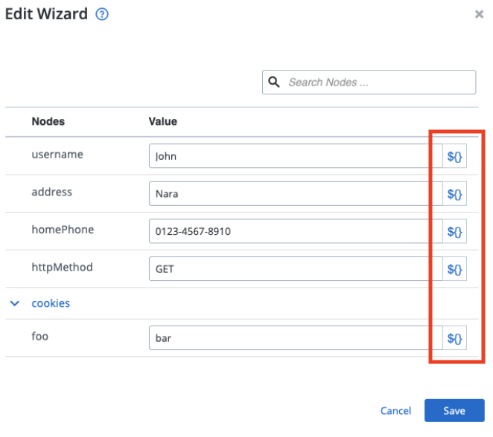This screenshot has width=493, height=437.
Task: Click the httpMethod field showing GET
Action: click(x=296, y=269)
